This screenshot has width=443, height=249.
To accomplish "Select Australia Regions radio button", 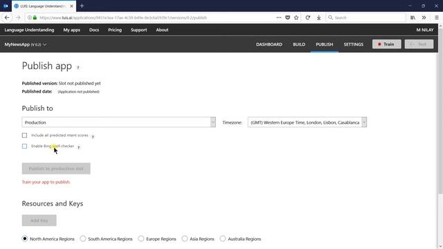I will click(x=223, y=239).
